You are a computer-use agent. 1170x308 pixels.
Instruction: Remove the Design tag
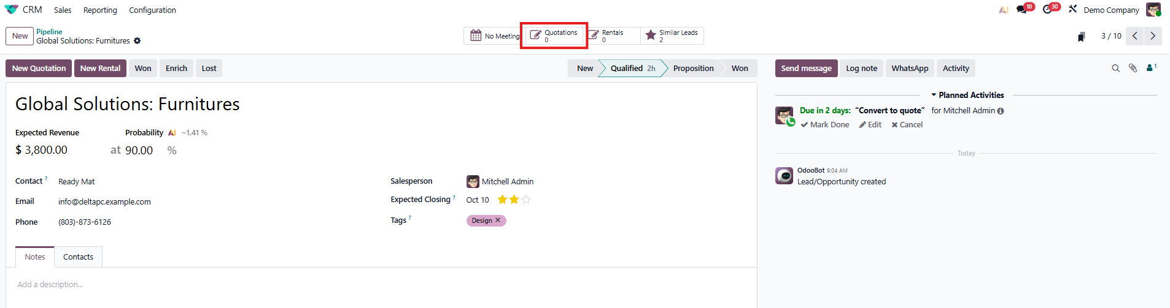coord(498,220)
